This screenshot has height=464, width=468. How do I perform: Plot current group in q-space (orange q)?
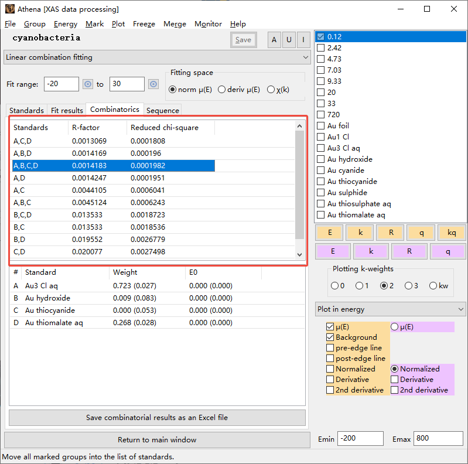pos(421,233)
